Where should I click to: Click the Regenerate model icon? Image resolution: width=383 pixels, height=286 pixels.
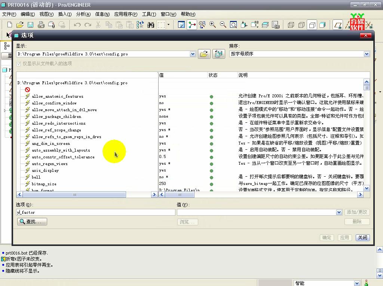click(140, 25)
